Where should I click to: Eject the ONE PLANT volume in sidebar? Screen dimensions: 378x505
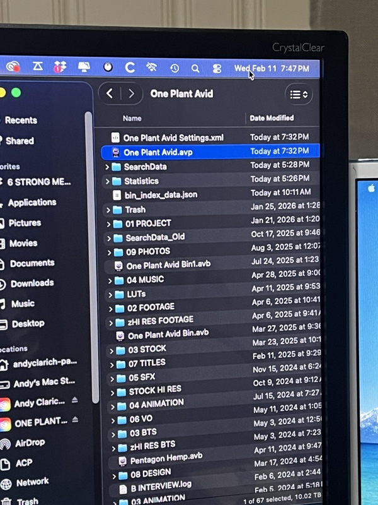76,420
